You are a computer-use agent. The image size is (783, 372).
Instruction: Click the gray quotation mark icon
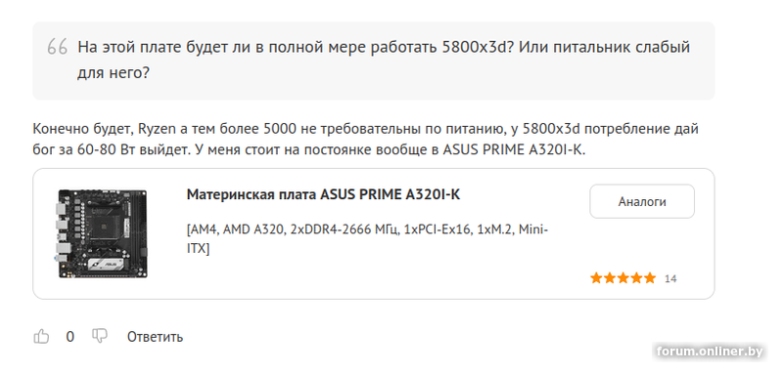tap(58, 48)
